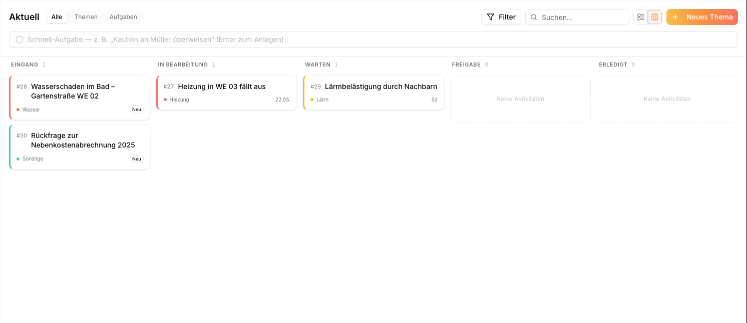
Task: Click the ERLEDIGT column header
Action: click(613, 64)
